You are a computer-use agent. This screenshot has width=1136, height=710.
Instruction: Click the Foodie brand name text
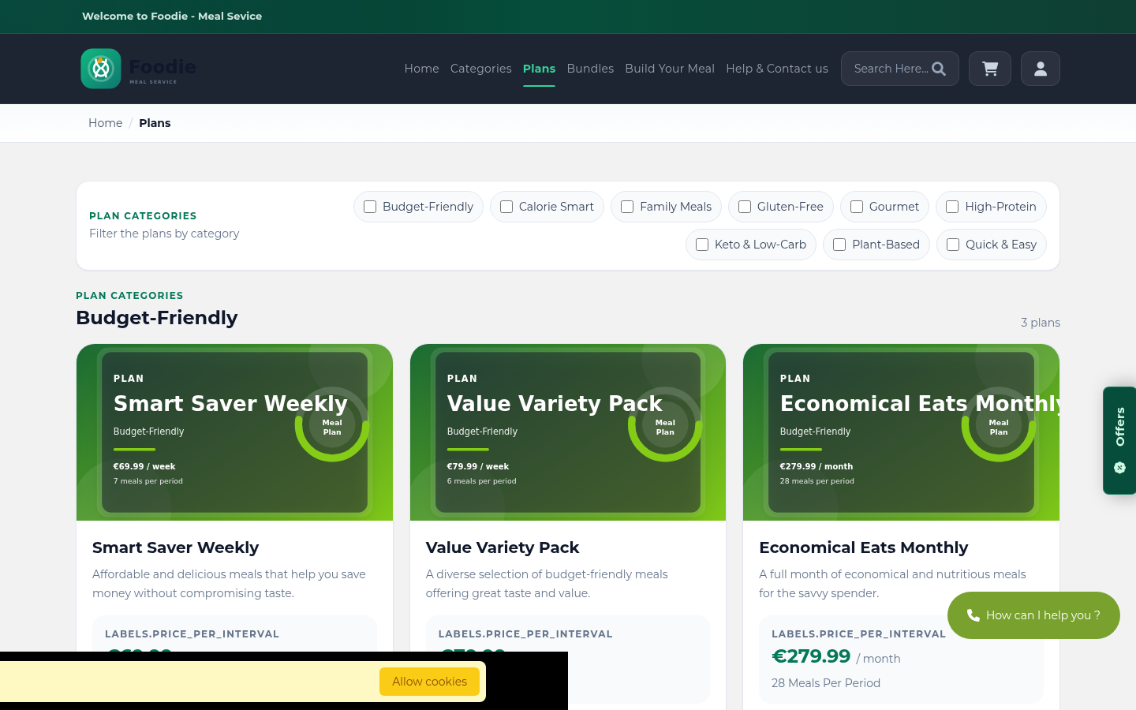pos(163,67)
